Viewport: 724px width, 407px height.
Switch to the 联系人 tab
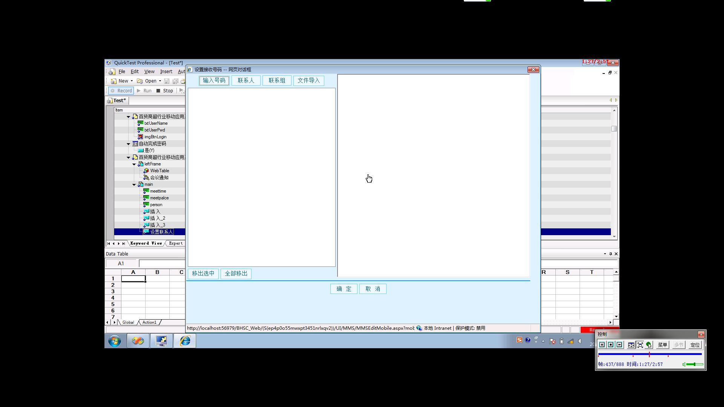pyautogui.click(x=246, y=80)
